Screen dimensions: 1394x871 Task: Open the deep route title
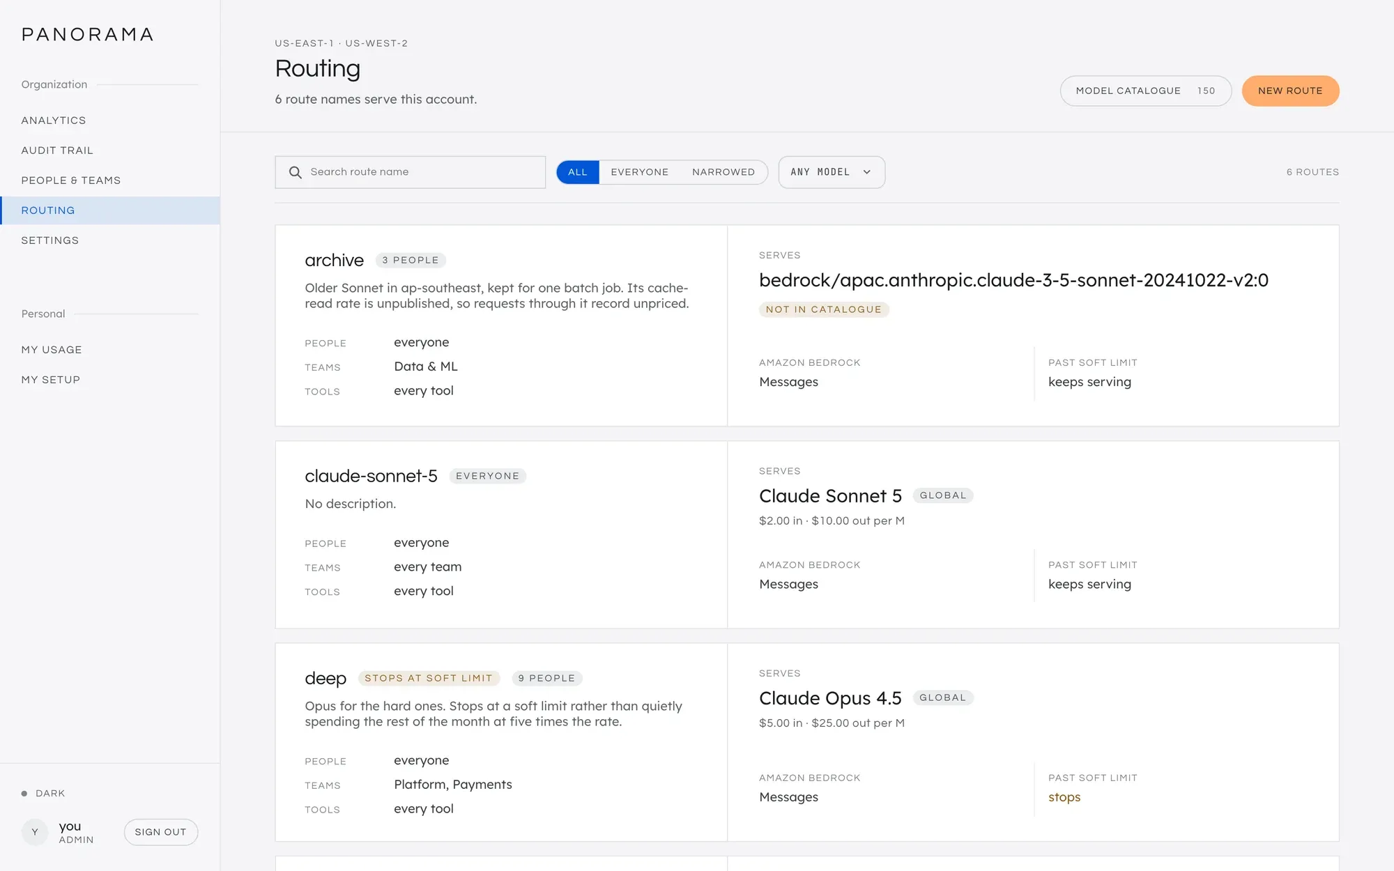click(325, 678)
